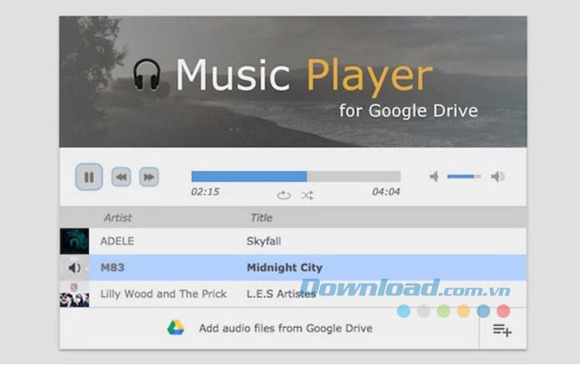Click the low volume speaker icon

434,177
